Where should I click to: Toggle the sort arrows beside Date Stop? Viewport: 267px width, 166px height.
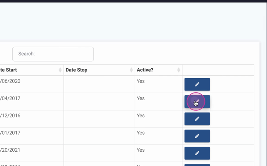point(131,70)
